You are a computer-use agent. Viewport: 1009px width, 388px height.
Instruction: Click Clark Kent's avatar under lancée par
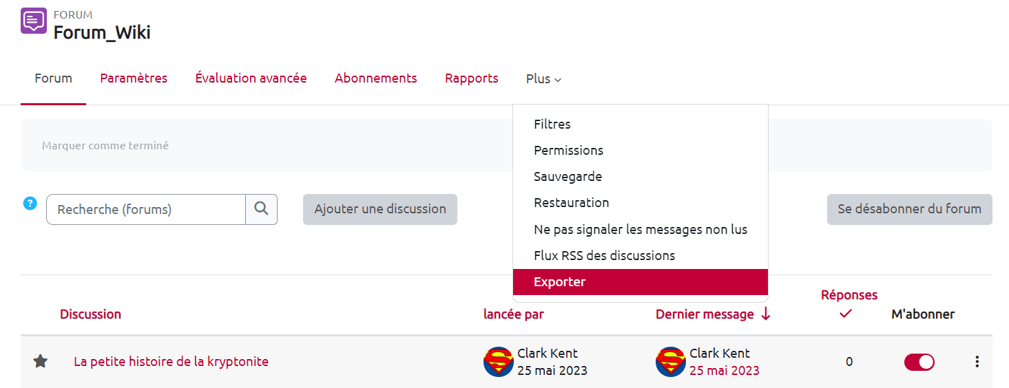(x=498, y=362)
